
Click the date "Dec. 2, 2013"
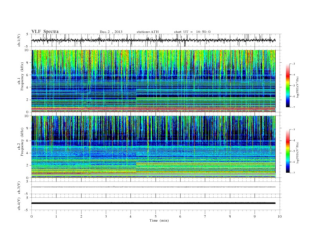111,32
